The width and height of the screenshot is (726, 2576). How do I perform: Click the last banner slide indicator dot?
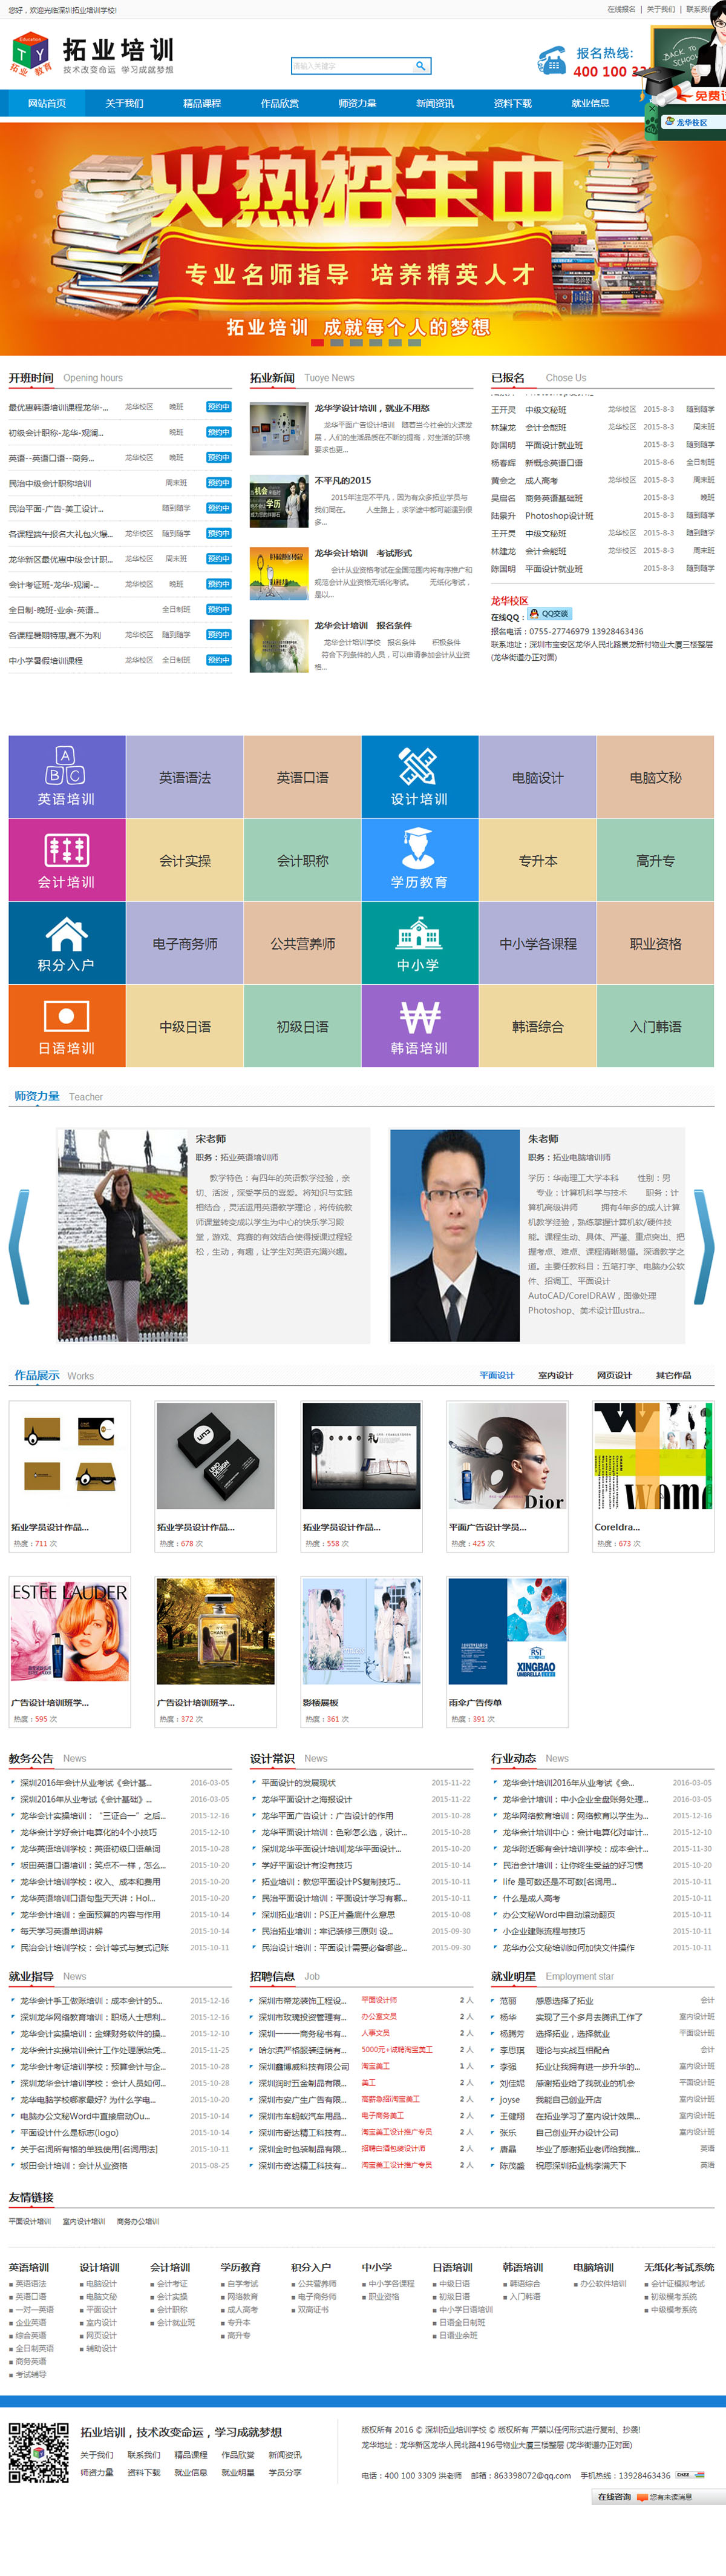click(x=414, y=342)
